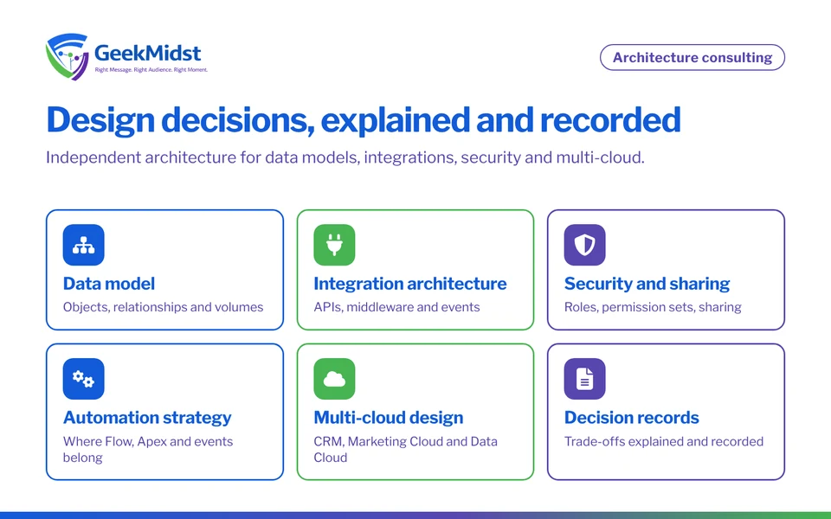Click the Integration architecture plug icon
Screen dimensions: 831x519
[334, 245]
